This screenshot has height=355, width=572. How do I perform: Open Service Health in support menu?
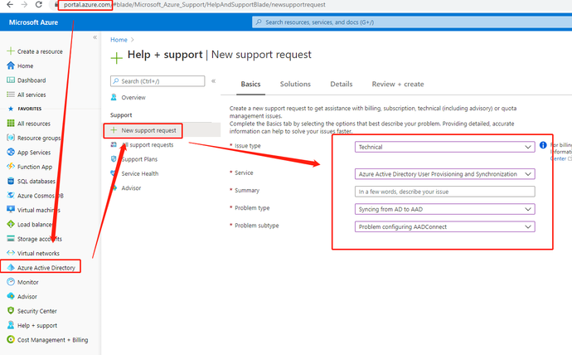(x=140, y=173)
